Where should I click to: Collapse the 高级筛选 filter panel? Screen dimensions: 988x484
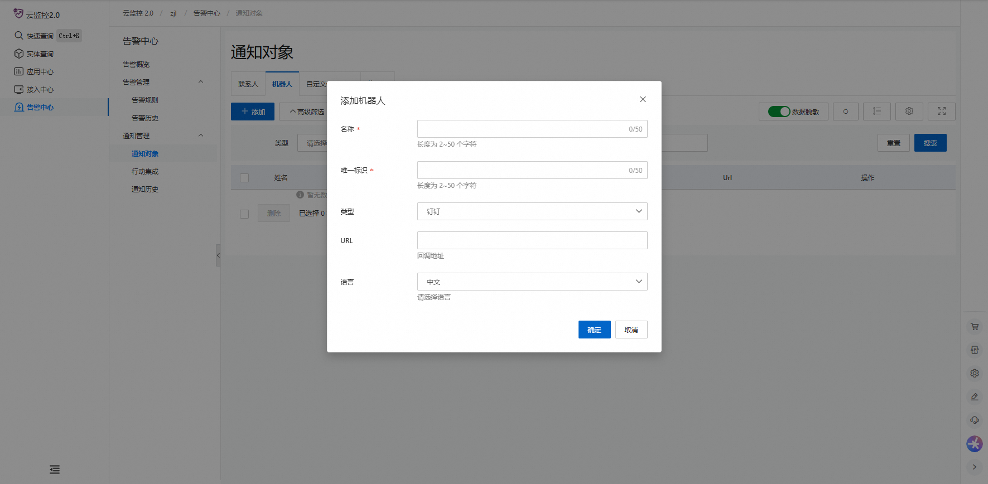(x=307, y=112)
